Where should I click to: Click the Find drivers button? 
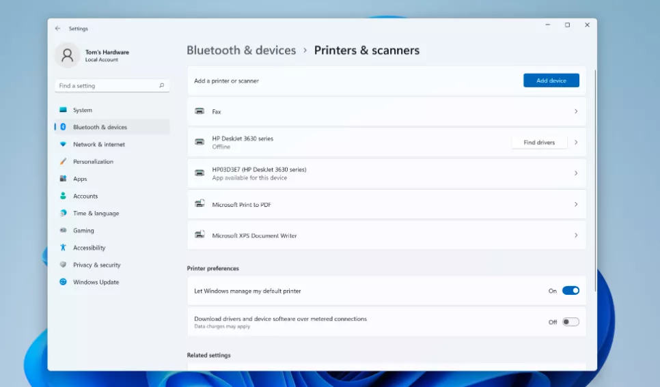click(x=539, y=142)
